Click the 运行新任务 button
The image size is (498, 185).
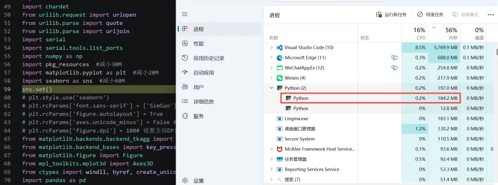(x=391, y=15)
